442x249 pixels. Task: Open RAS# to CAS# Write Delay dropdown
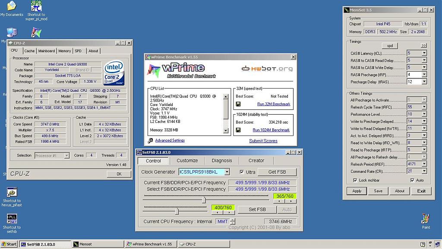pyautogui.click(x=424, y=68)
